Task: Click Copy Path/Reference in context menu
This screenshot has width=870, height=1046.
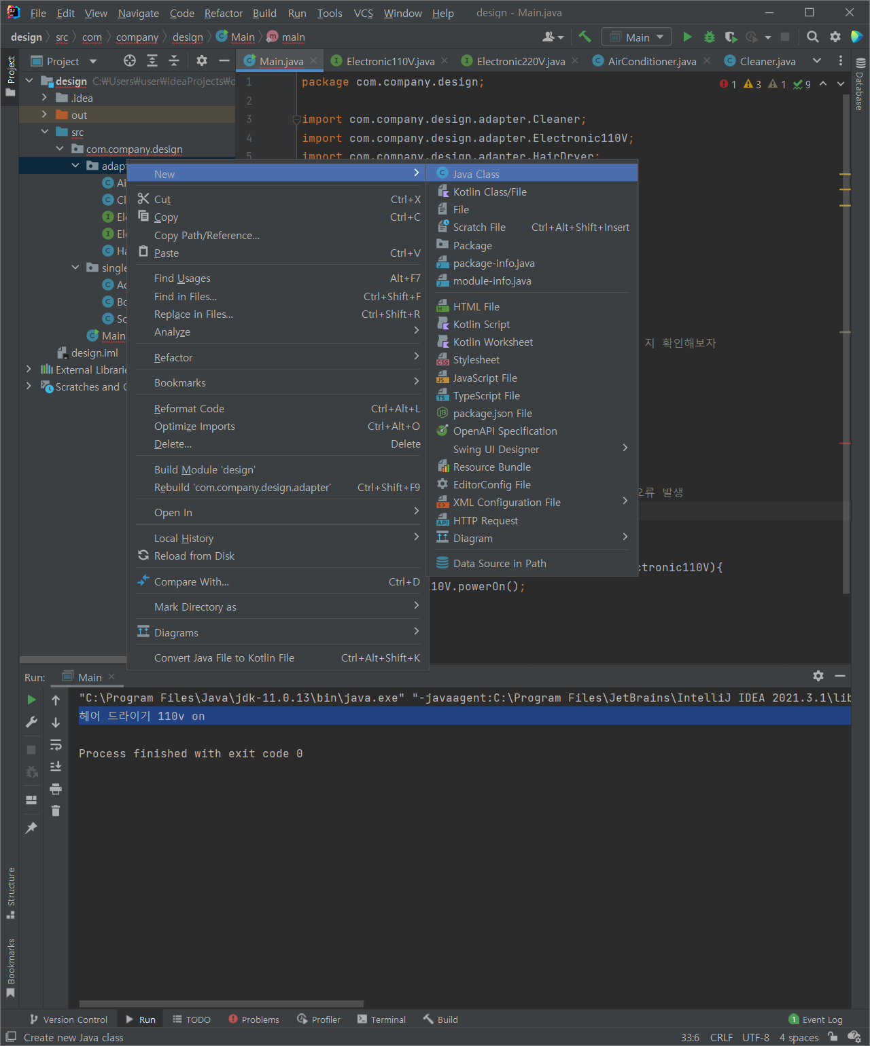Action: click(278, 235)
